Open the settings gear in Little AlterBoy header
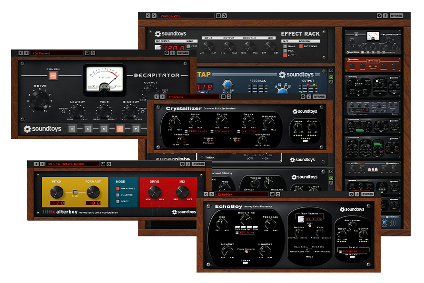This screenshot has width=424, height=283. [x=183, y=164]
